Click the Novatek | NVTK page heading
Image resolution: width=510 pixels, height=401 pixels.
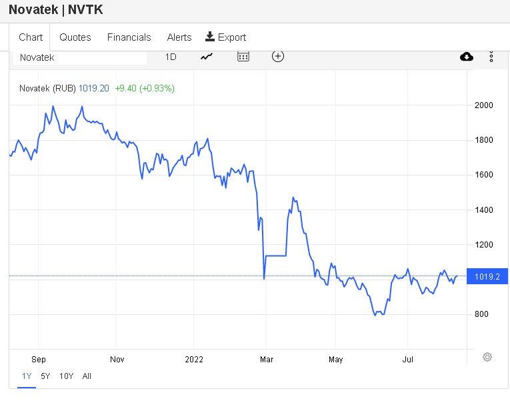(x=56, y=10)
